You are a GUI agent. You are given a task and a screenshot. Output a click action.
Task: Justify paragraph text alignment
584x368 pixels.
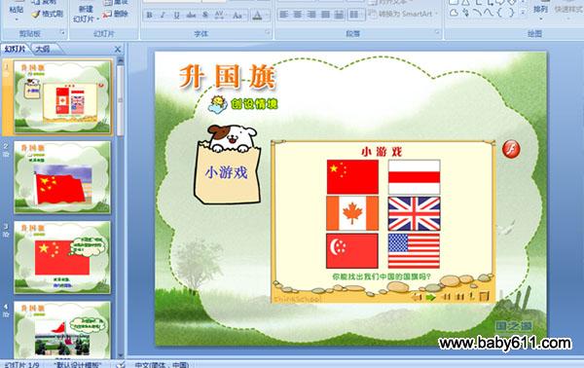[325, 15]
